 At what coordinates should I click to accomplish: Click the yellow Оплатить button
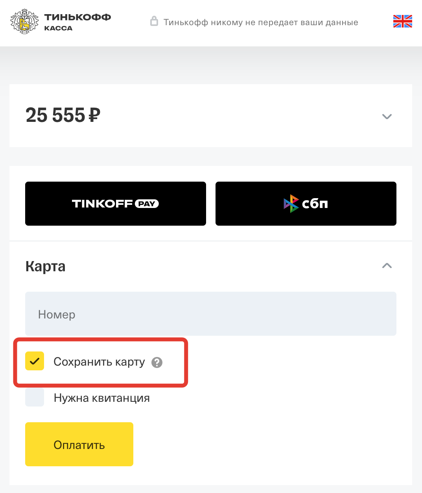(79, 444)
